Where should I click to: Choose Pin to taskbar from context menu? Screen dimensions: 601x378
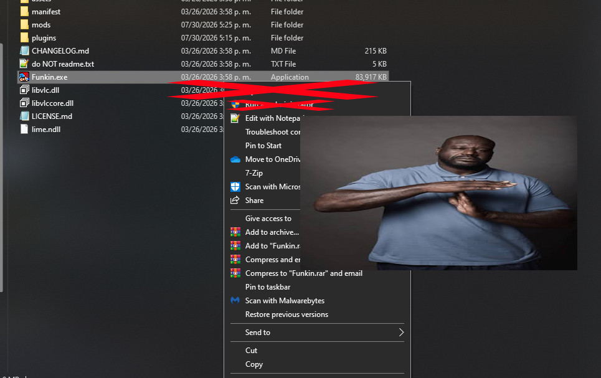point(268,287)
